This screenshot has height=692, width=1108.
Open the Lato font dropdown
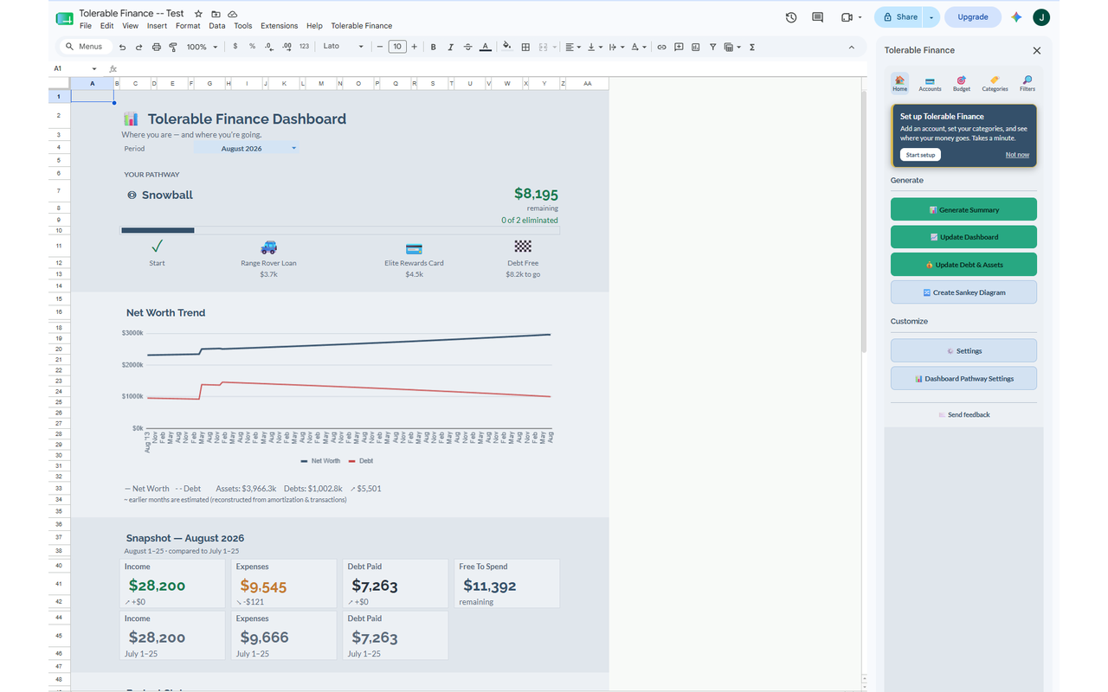coord(343,47)
